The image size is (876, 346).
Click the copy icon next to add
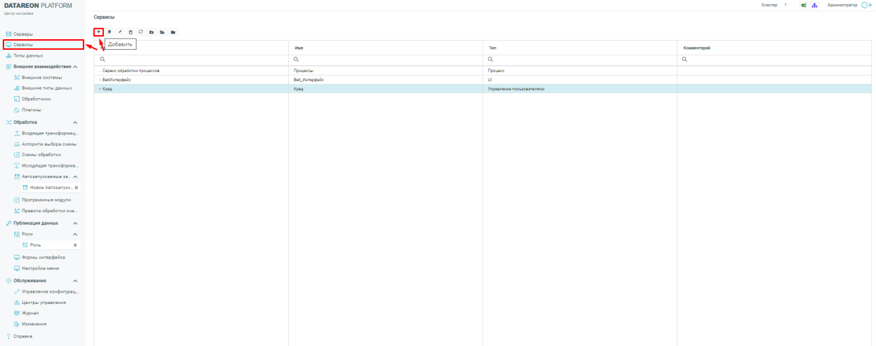pyautogui.click(x=109, y=32)
